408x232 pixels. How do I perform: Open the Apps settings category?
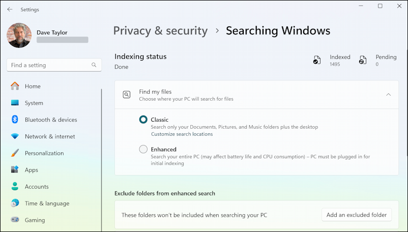[31, 170]
